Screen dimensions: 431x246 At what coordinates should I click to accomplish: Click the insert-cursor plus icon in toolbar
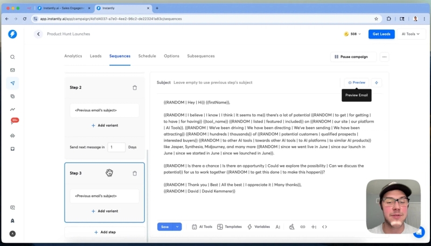314,227
